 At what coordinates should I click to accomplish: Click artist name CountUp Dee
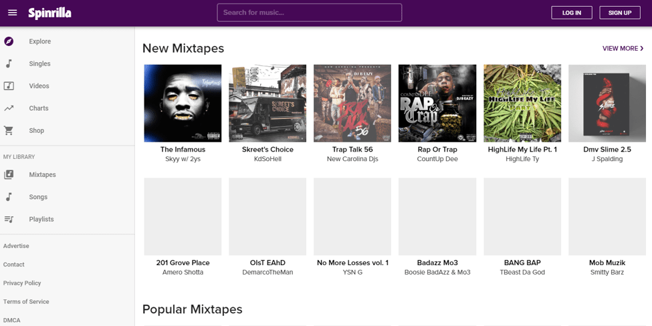click(437, 159)
